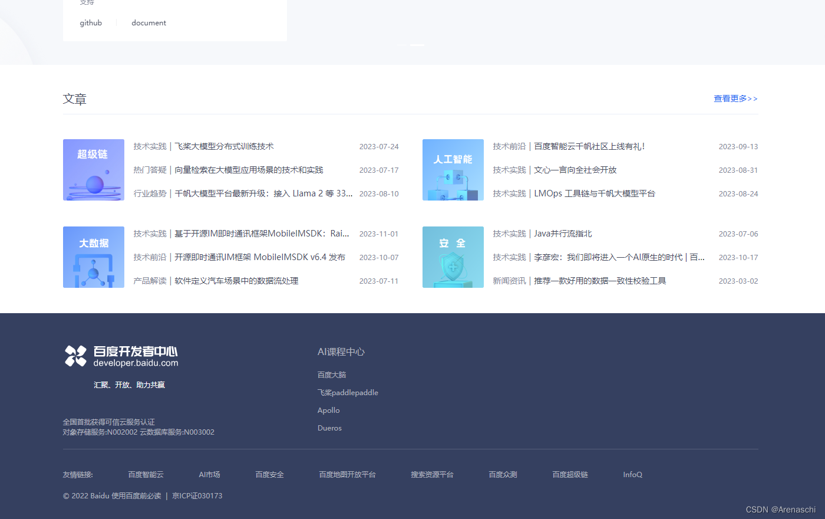Click 行业趋势 tag label
825x519 pixels.
pyautogui.click(x=150, y=193)
